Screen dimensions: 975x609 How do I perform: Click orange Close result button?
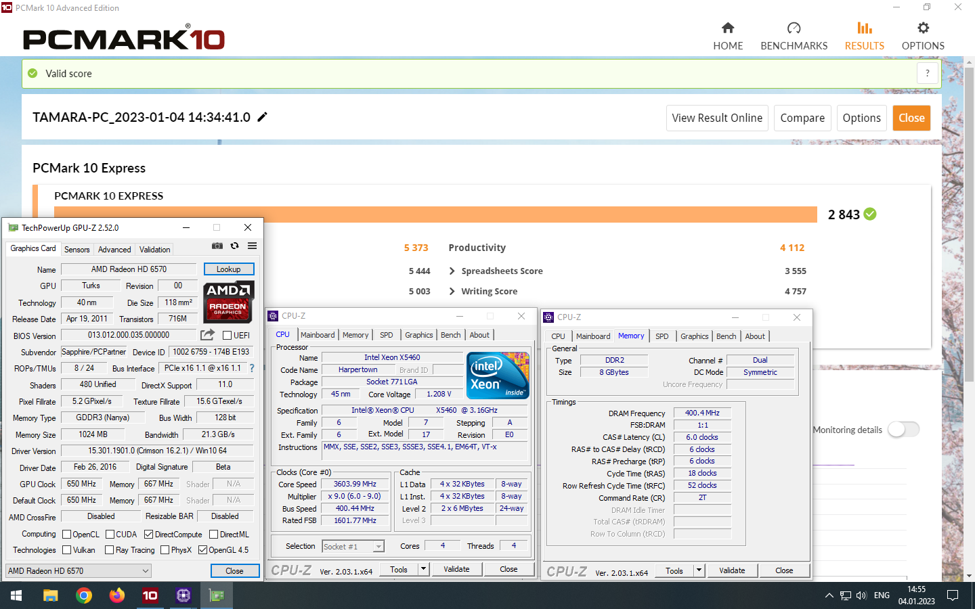[911, 118]
